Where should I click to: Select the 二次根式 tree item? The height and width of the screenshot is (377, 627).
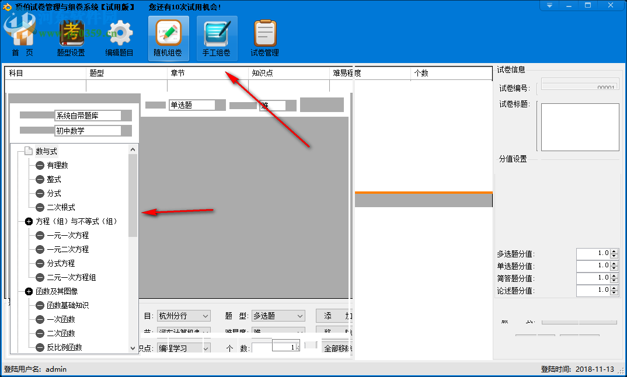click(x=61, y=207)
